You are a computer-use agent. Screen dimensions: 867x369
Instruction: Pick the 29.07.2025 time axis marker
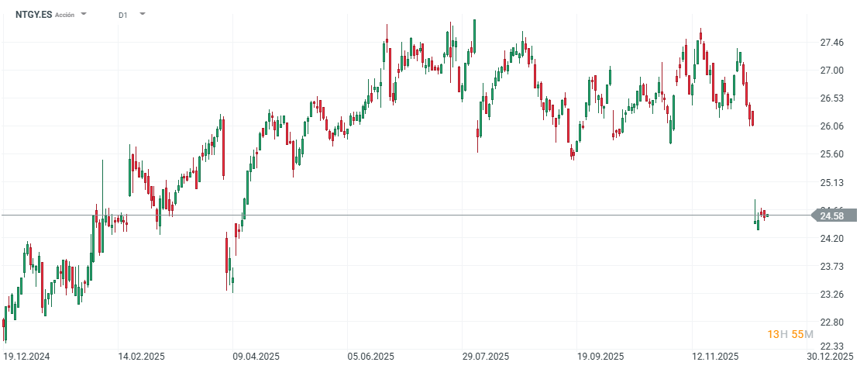coord(486,357)
